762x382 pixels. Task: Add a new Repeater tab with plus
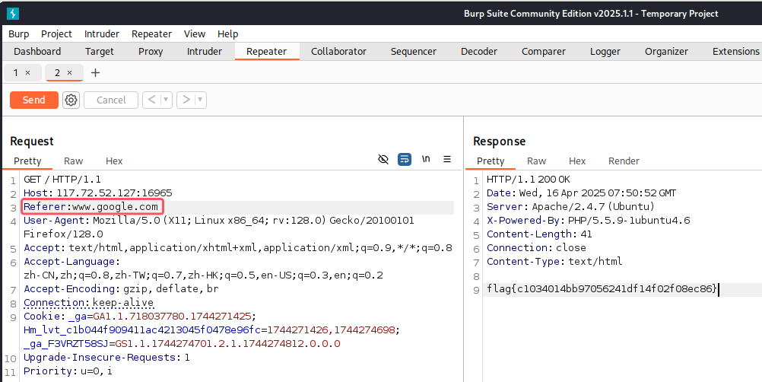coord(95,73)
